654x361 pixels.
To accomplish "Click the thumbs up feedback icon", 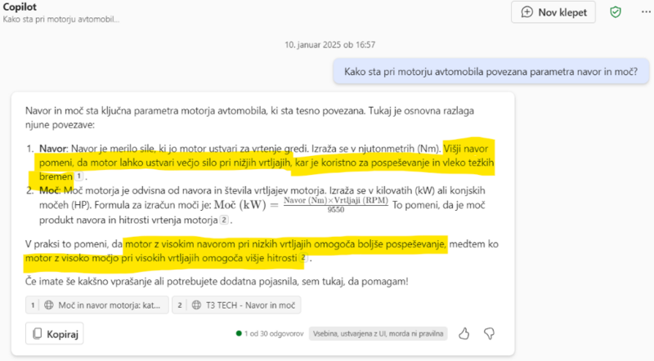I will (464, 333).
